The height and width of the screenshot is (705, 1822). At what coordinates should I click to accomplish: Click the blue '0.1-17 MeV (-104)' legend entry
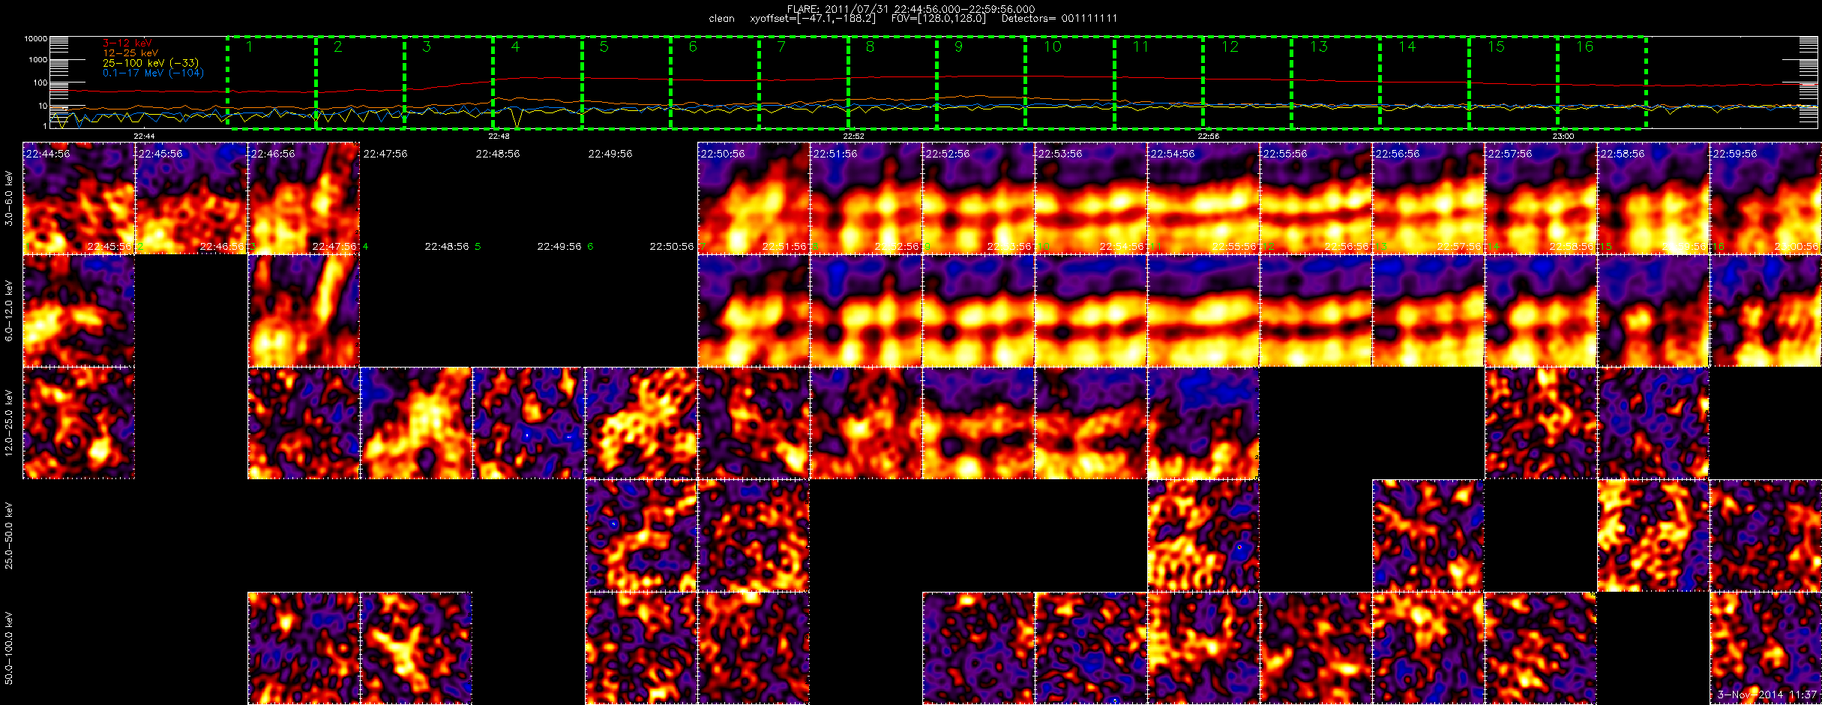coord(153,73)
